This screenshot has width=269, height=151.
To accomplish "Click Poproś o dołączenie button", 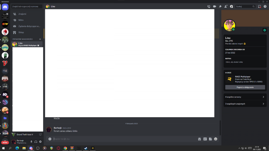I will click(245, 87).
